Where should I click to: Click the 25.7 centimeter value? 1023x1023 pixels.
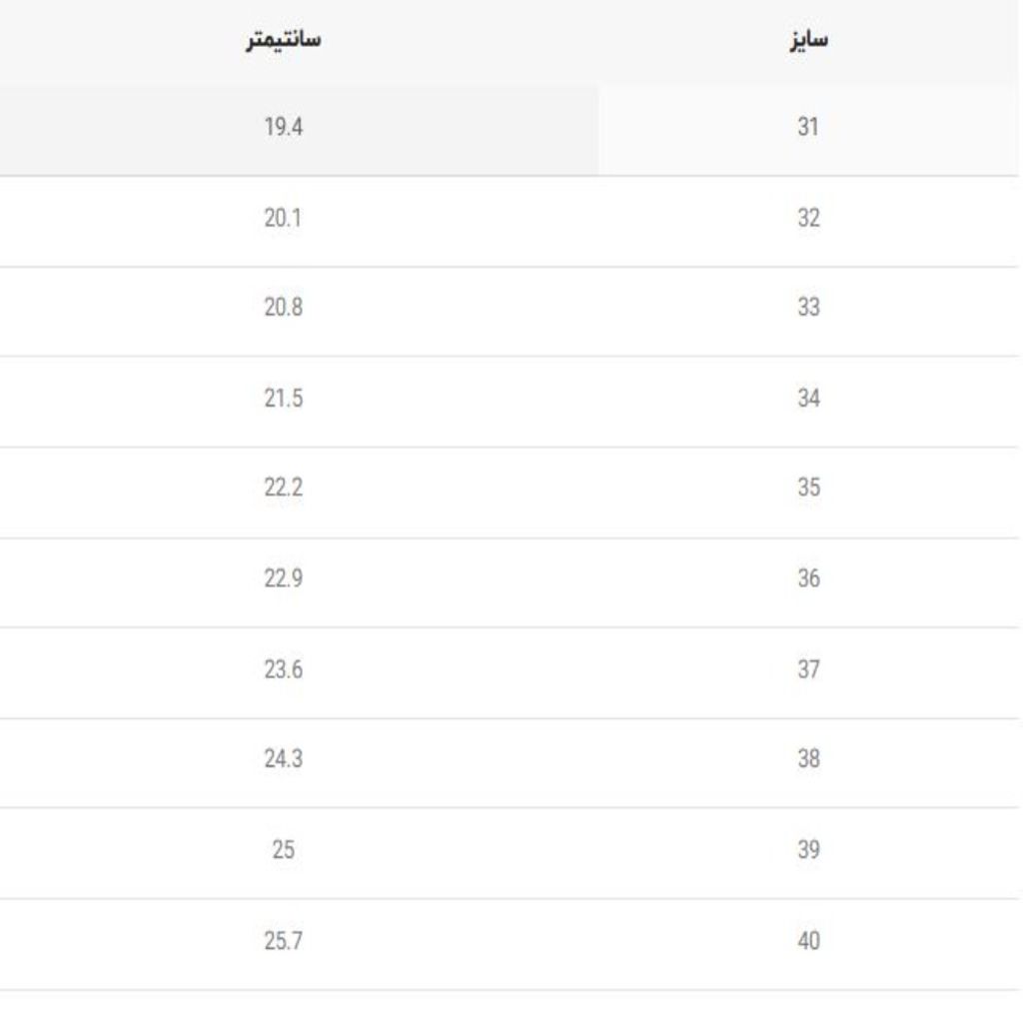coord(283,941)
